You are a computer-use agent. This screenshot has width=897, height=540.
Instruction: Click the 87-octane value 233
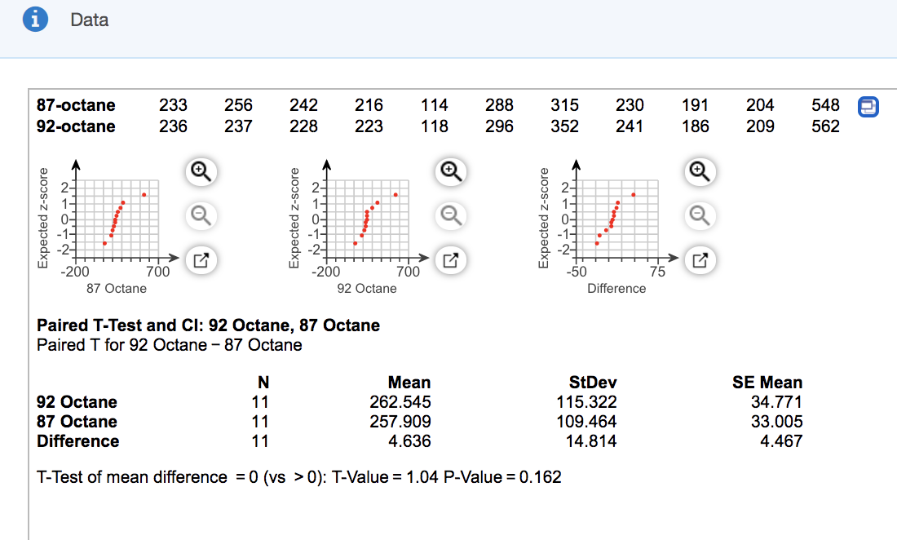coord(174,105)
